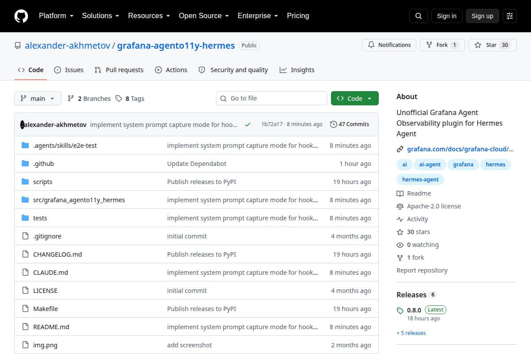531x354 pixels.
Task: Click folder icon next to tests
Action: pos(25,218)
